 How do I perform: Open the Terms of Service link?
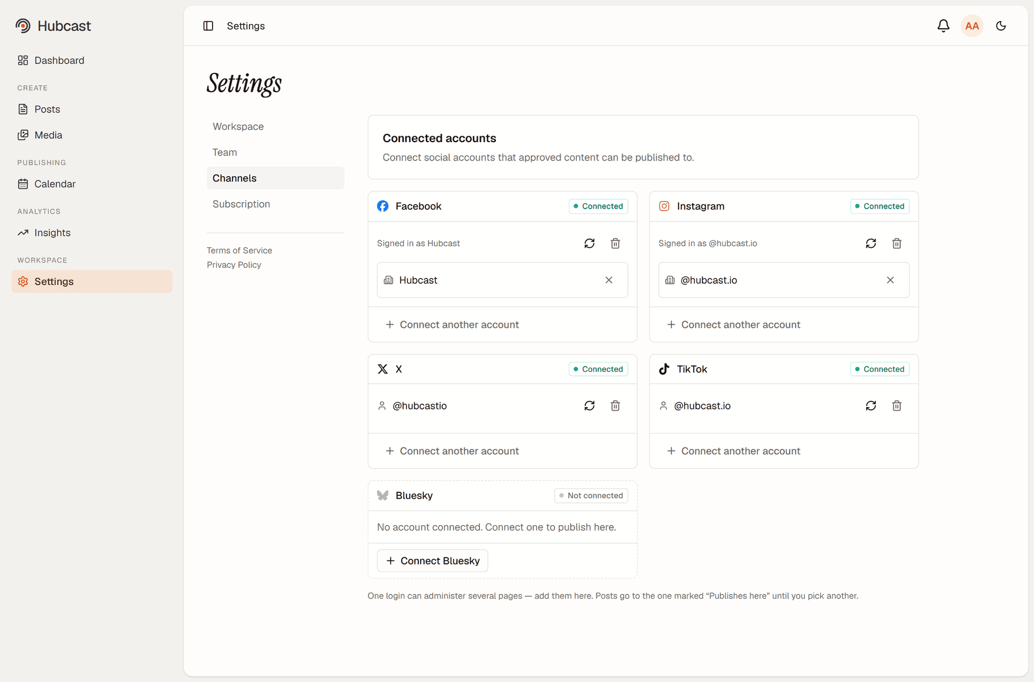pyautogui.click(x=239, y=250)
